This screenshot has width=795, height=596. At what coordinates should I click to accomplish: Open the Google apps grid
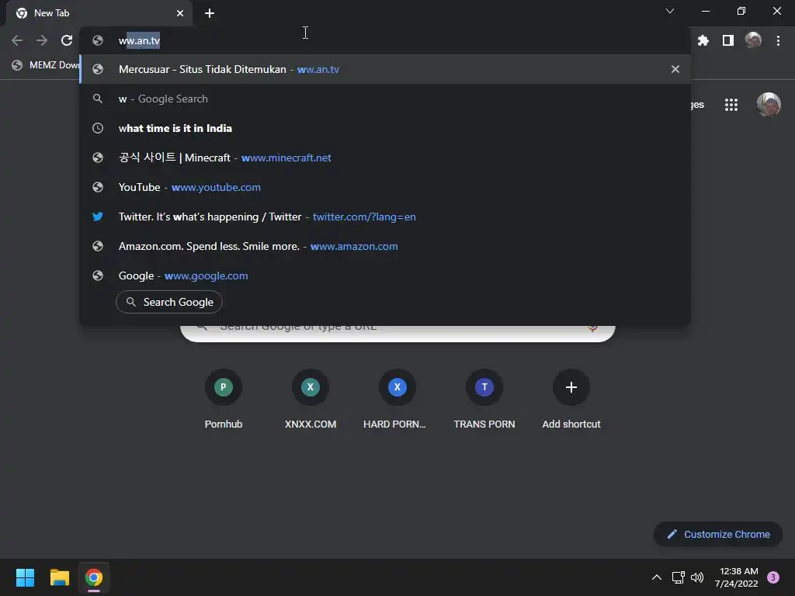(731, 105)
